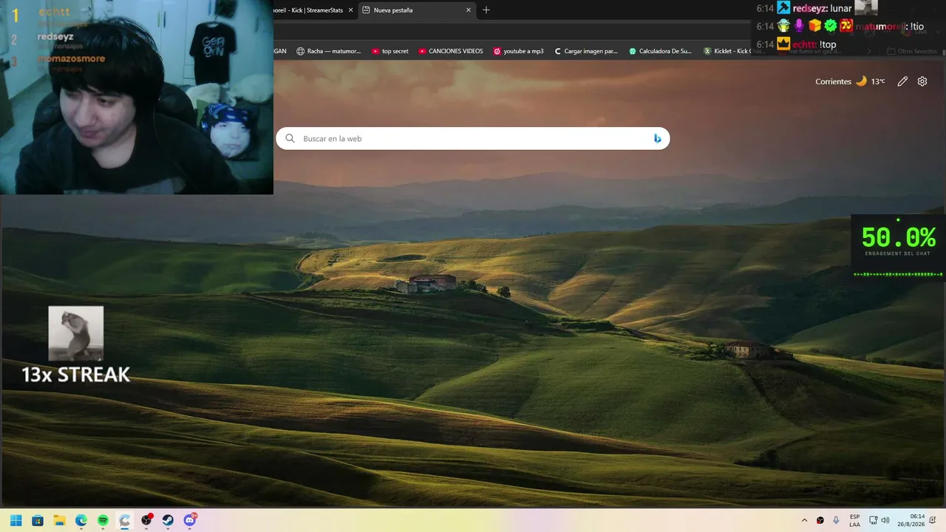Click the 13x STREAK thumbnail image
Image resolution: width=946 pixels, height=532 pixels.
pos(75,333)
